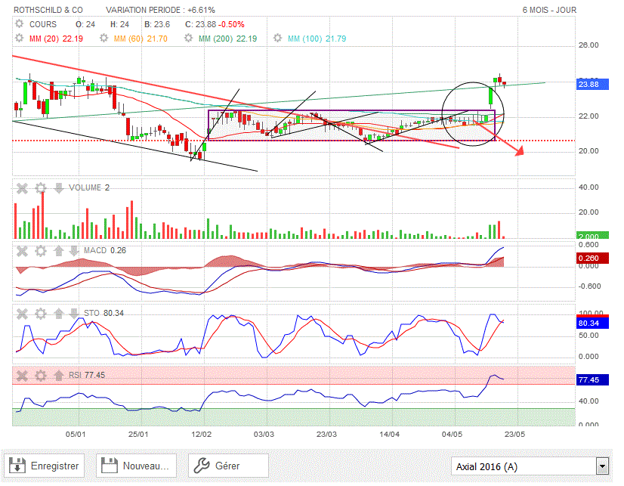Image resolution: width=624 pixels, height=486 pixels.
Task: Remove the VOLUME indicator panel
Action: 23,188
